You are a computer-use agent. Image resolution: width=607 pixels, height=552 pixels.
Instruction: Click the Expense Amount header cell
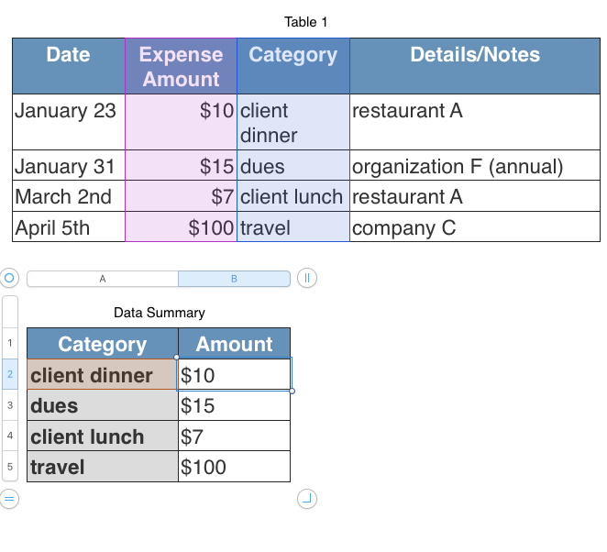click(x=181, y=67)
